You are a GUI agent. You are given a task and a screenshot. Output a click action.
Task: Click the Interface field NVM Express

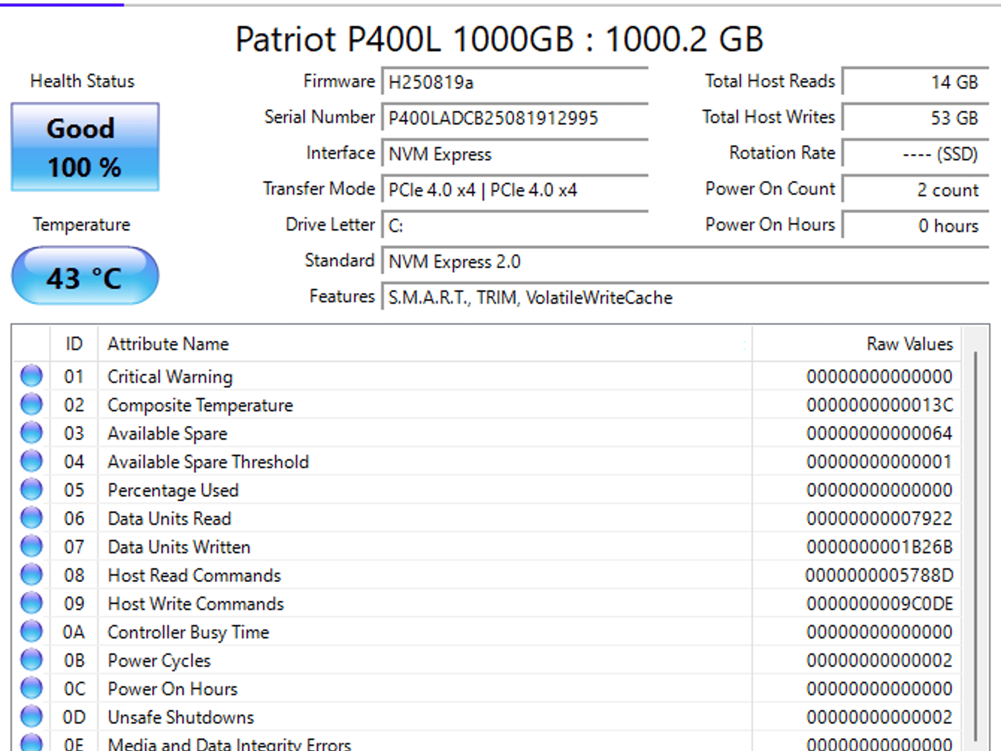point(515,154)
